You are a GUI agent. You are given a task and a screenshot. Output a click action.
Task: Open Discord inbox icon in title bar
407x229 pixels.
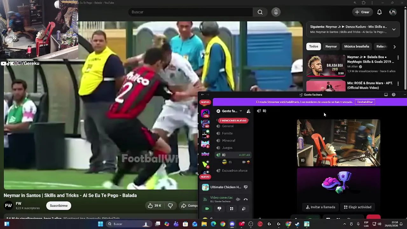pyautogui.click(x=386, y=95)
